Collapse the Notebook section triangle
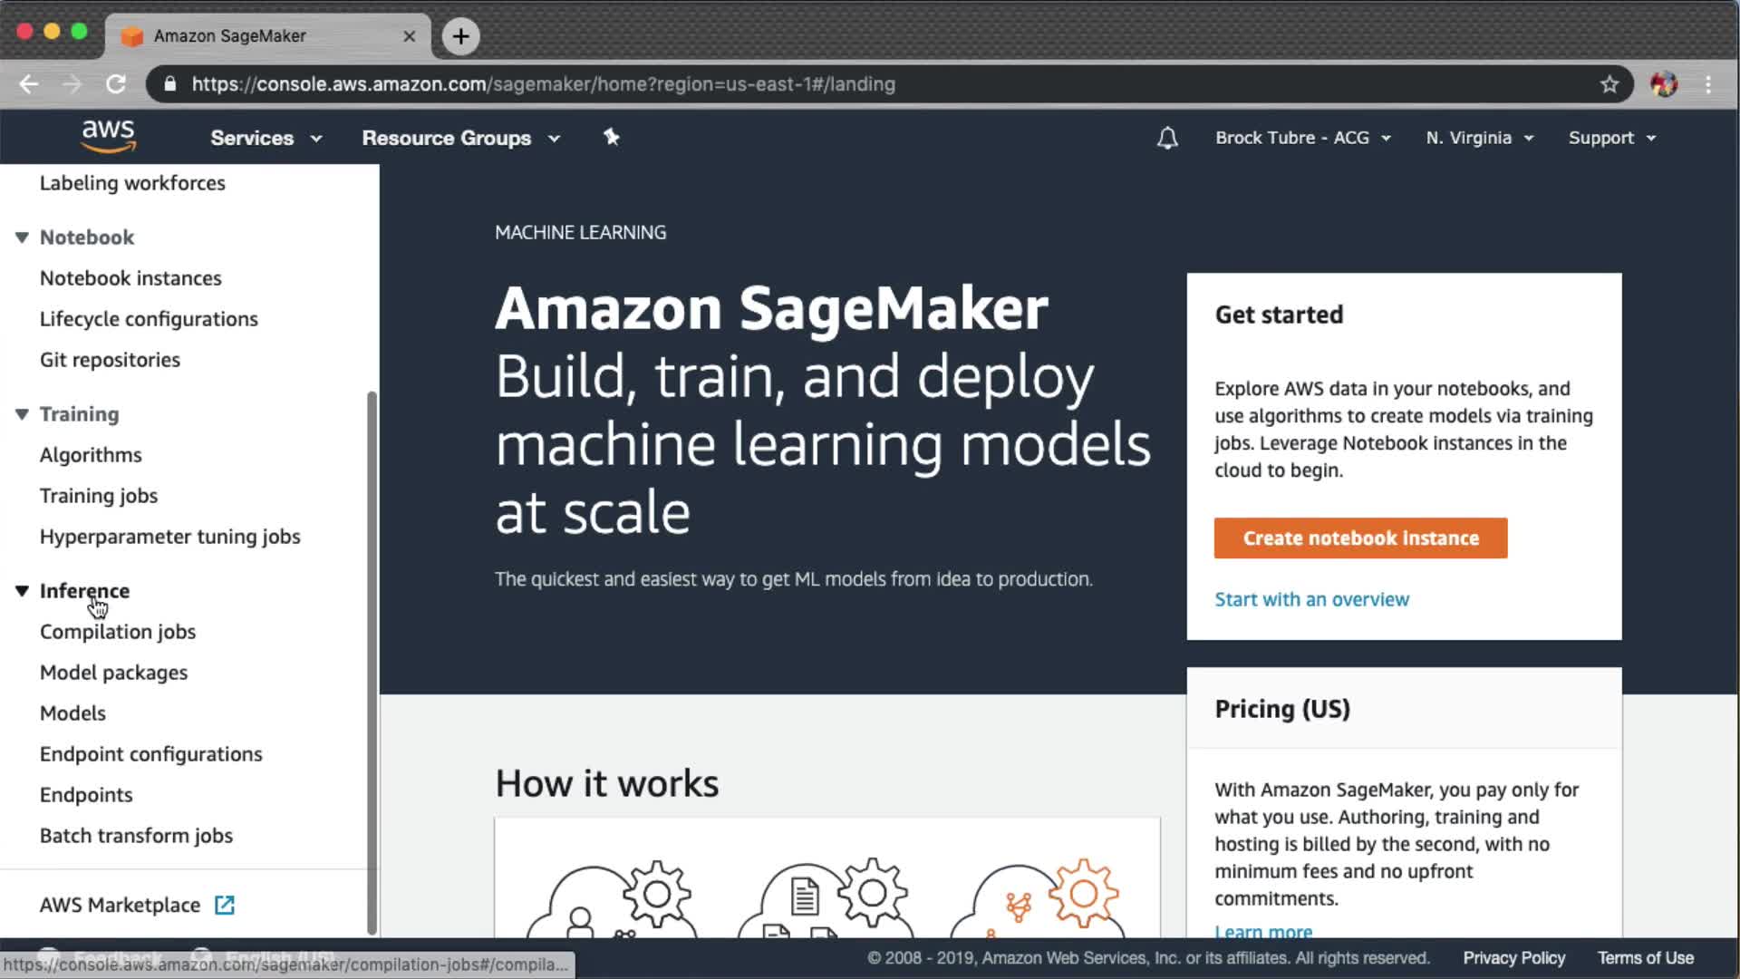1740x979 pixels. tap(22, 237)
